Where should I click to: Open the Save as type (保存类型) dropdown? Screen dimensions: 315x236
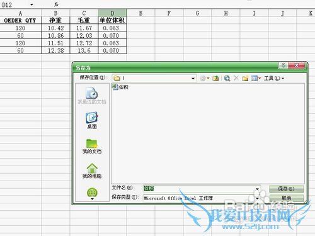pos(257,198)
